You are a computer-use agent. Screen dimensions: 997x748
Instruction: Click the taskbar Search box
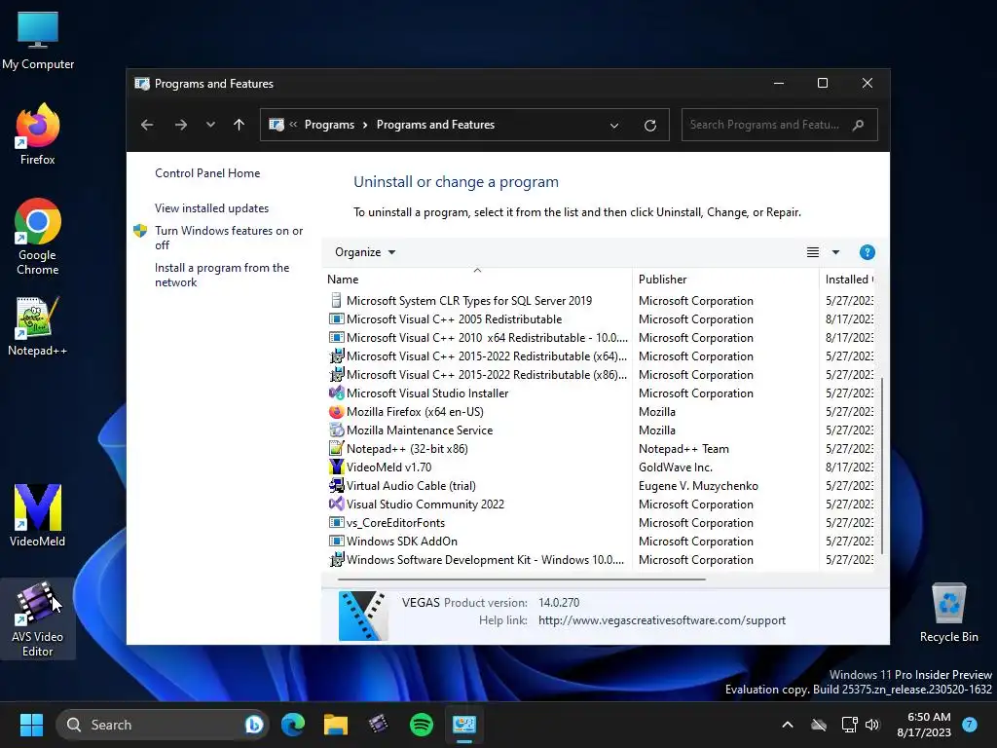click(x=163, y=725)
